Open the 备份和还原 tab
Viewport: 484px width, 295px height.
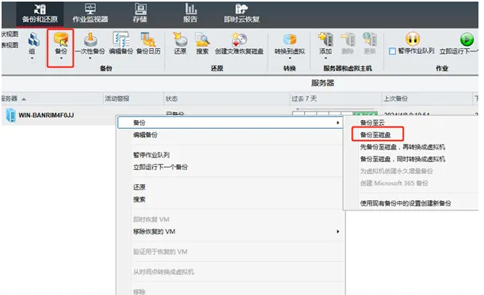[x=40, y=13]
